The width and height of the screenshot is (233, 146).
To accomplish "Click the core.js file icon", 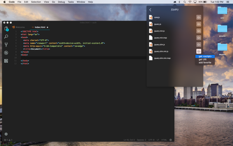I will pyautogui.click(x=151, y=18).
